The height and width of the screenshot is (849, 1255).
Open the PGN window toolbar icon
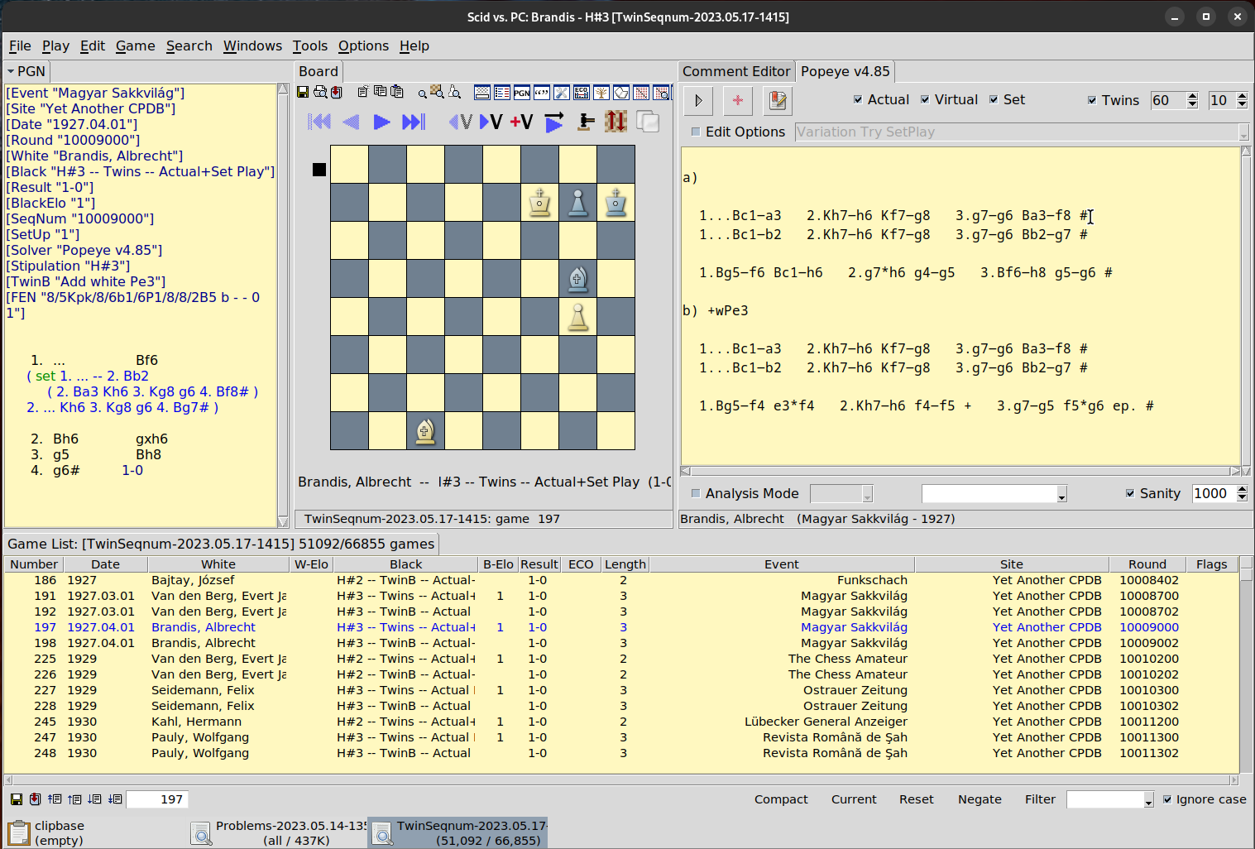tap(522, 93)
